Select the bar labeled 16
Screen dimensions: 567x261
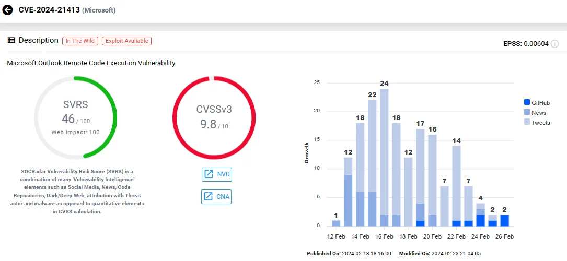(x=432, y=181)
